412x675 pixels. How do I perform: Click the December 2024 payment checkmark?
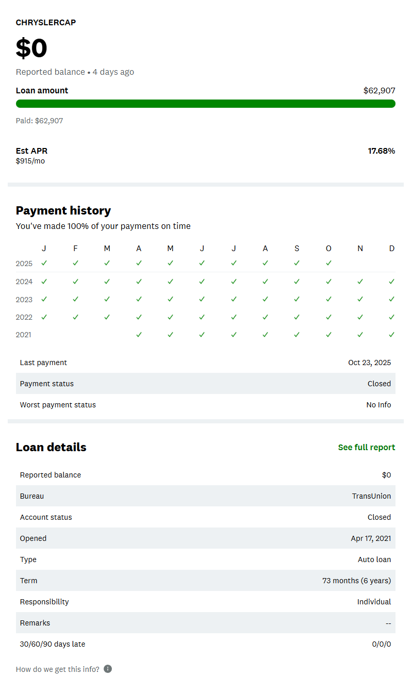[x=392, y=282]
